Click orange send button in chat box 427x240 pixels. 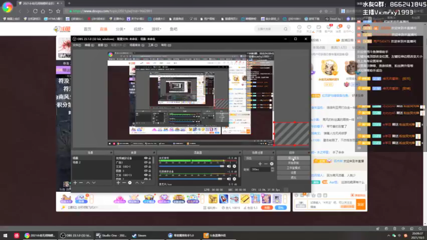pyautogui.click(x=361, y=204)
